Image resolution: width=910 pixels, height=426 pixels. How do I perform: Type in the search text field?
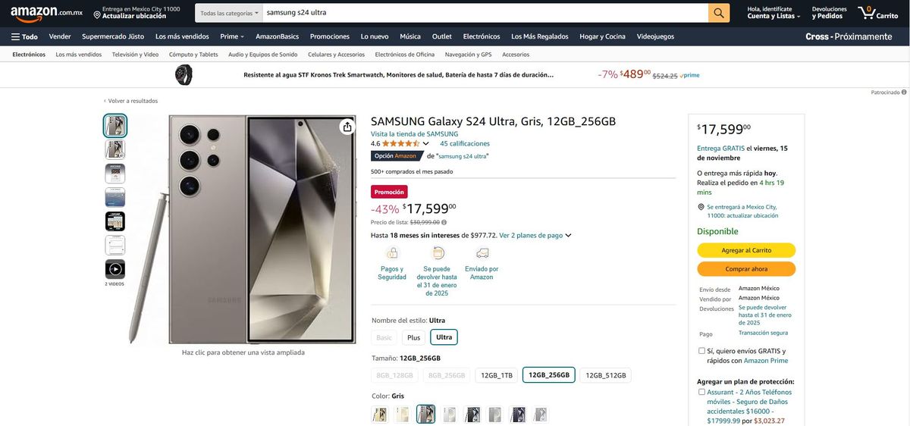[x=485, y=13]
